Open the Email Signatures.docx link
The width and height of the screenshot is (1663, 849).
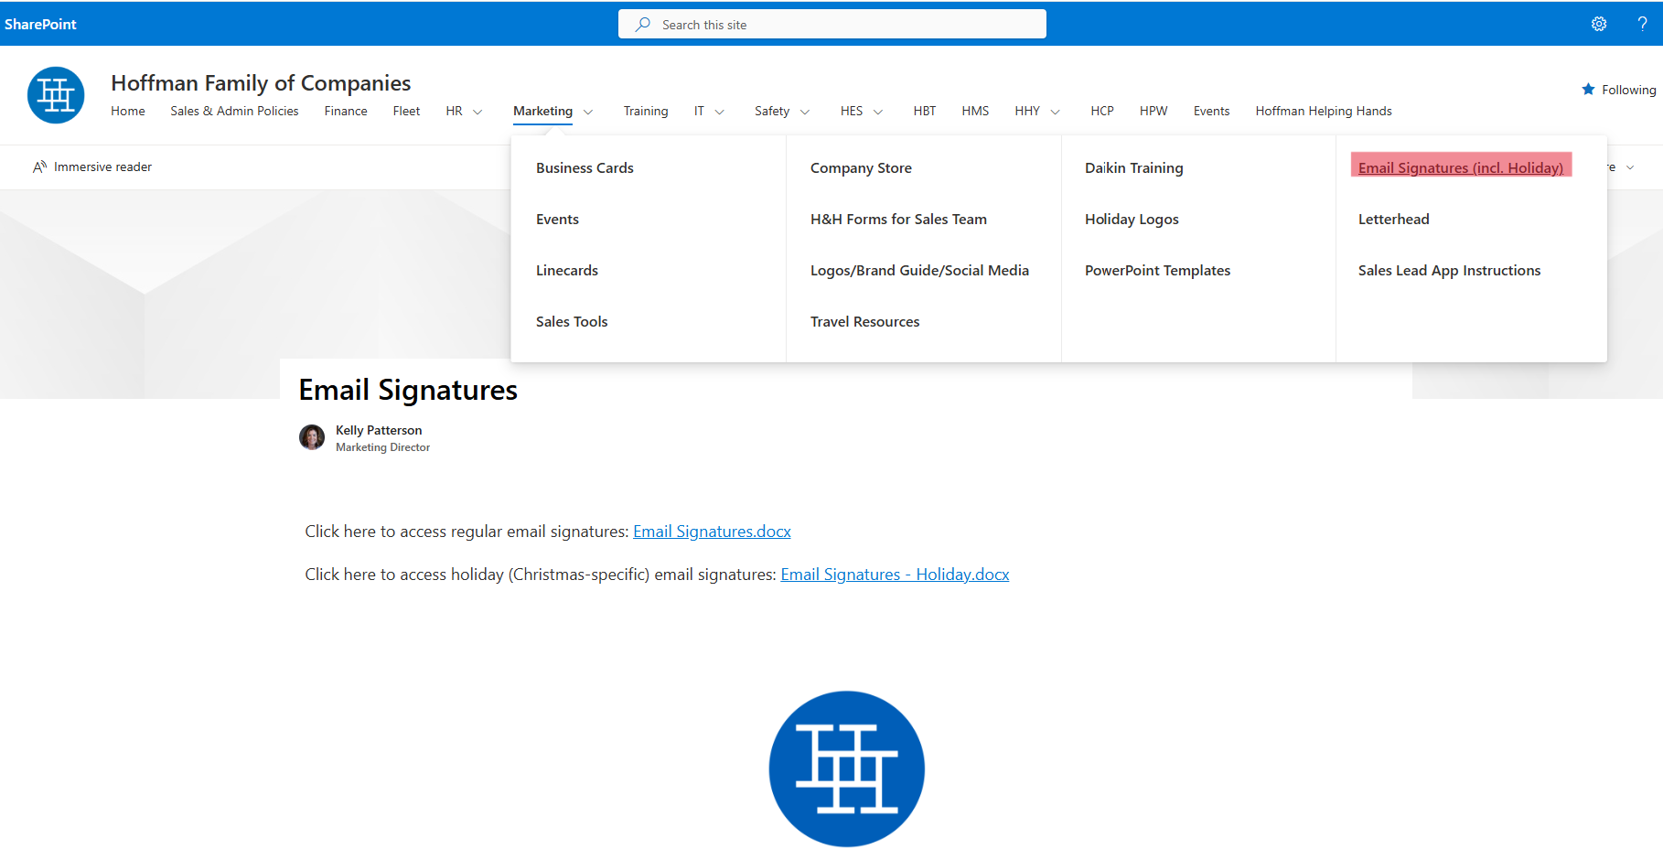712,532
